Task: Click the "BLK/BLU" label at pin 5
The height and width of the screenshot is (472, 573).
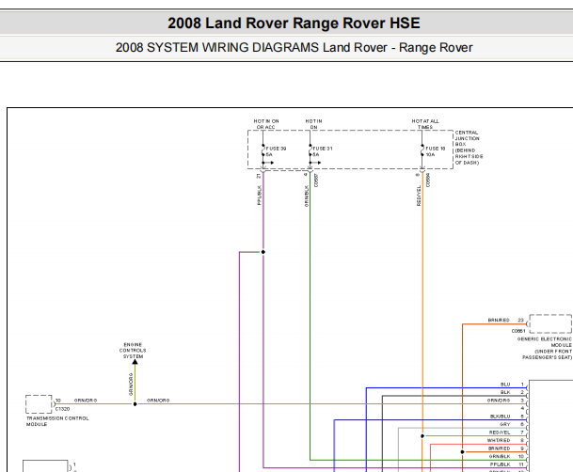Action: pyautogui.click(x=500, y=417)
